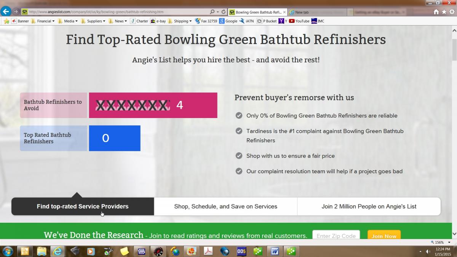This screenshot has width=457, height=257.
Task: Click the page scrollbar down arrow
Action: 454,234
